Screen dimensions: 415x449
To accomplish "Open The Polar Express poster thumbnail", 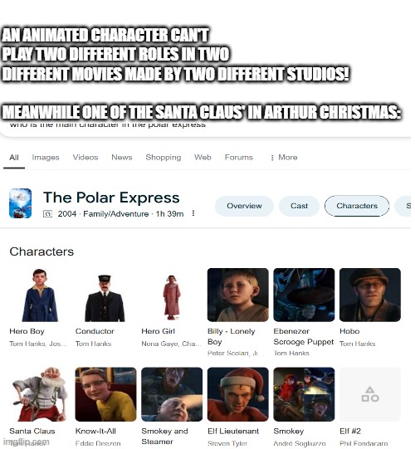I will pos(20,203).
